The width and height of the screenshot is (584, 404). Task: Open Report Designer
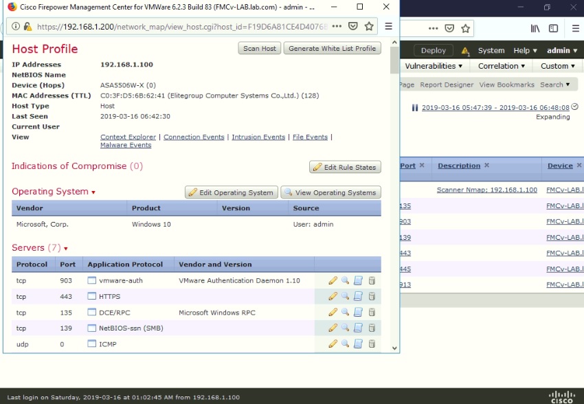(x=447, y=85)
